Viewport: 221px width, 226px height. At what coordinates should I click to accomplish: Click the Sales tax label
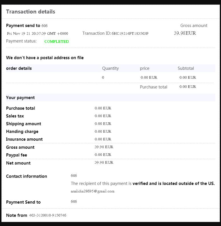pyautogui.click(x=15, y=116)
